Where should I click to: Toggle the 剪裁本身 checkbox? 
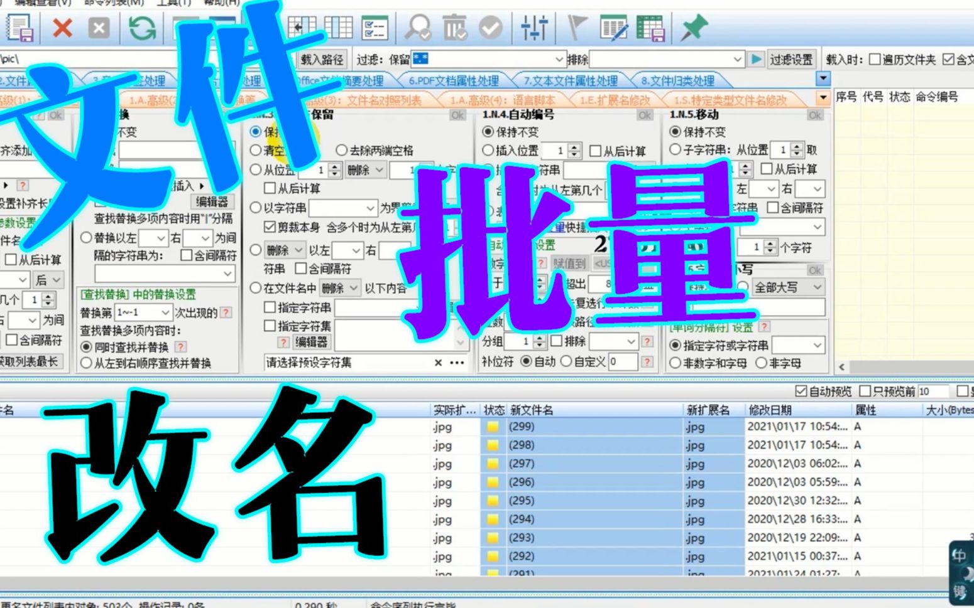[270, 227]
